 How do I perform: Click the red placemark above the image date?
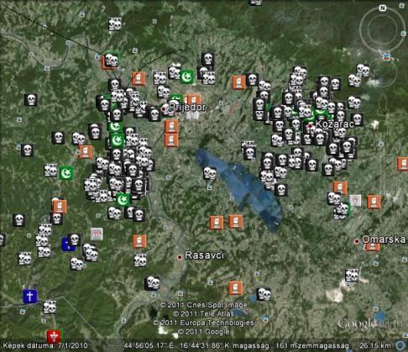(54, 336)
